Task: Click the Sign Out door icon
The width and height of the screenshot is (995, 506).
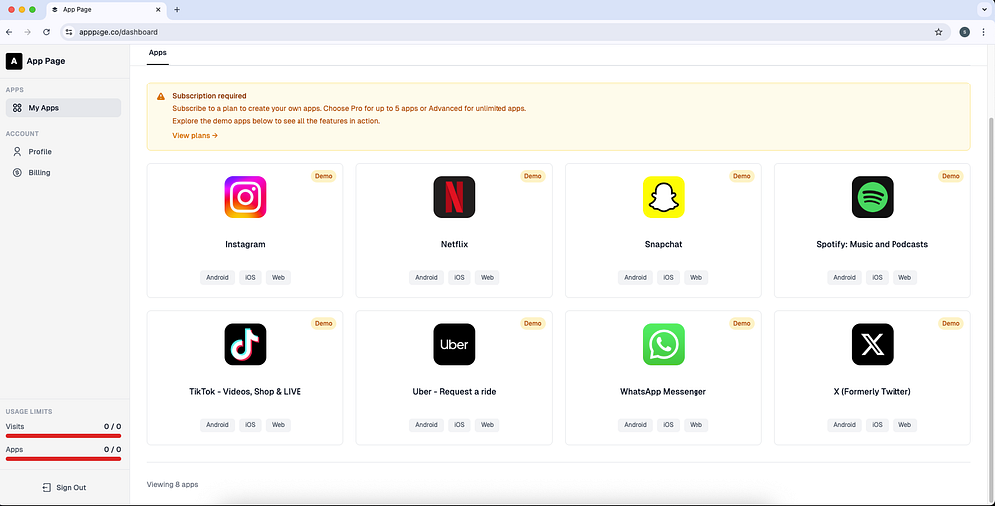Action: pos(47,488)
